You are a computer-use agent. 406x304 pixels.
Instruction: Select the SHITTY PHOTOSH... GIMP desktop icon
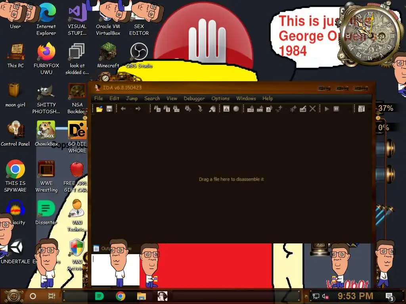tap(46, 98)
